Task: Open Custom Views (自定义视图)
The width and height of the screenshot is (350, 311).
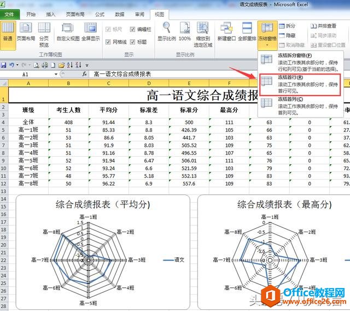Action: [x=68, y=32]
